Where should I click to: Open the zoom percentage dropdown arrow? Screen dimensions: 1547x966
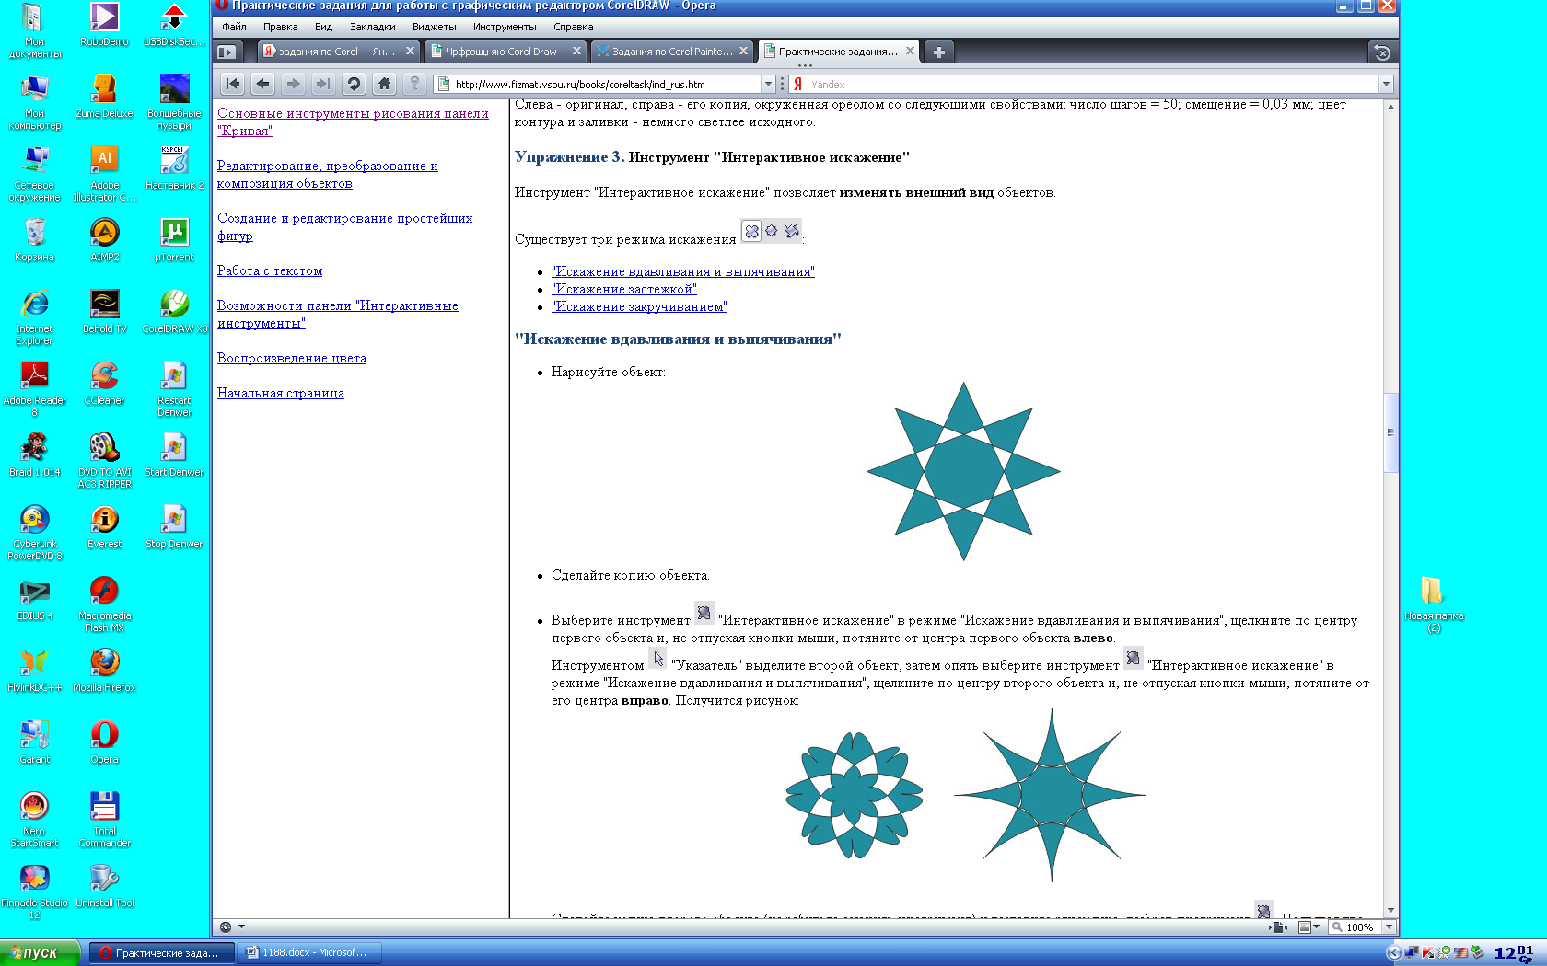[x=1389, y=927]
